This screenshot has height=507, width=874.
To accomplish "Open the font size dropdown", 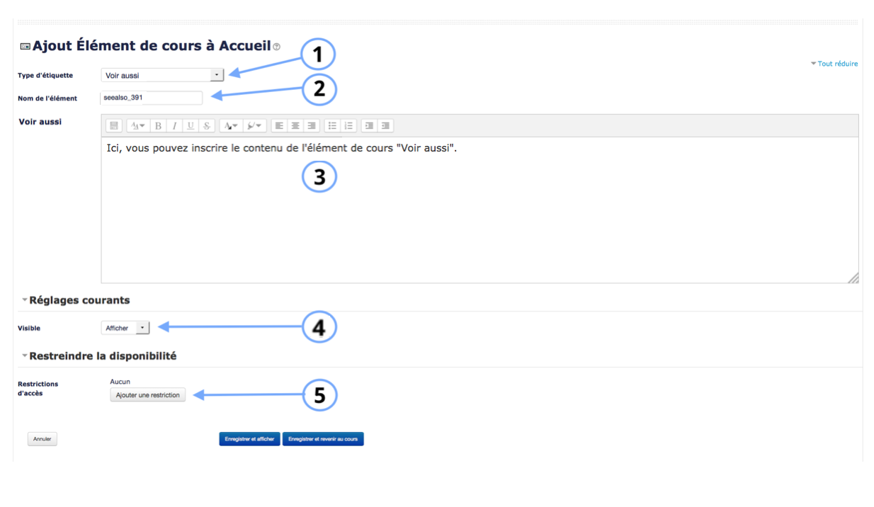I will point(137,126).
